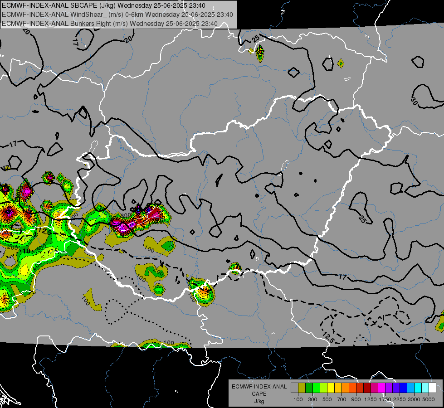The height and width of the screenshot is (408, 444).
Task: Click the ECMWF-INDEX-ANAL legend title
Action: 259,387
